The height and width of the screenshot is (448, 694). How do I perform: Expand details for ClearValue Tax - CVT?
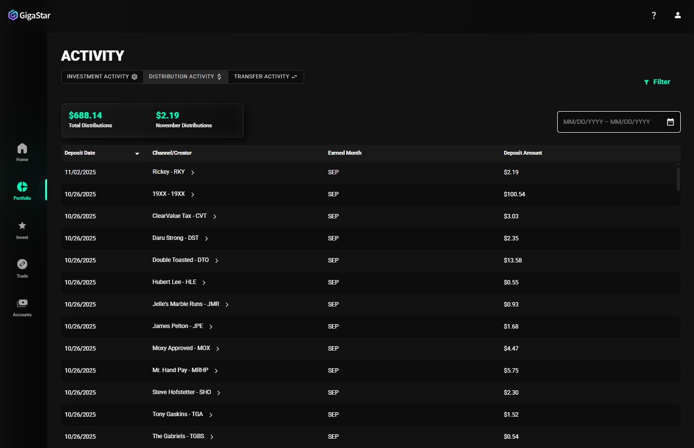coord(215,216)
